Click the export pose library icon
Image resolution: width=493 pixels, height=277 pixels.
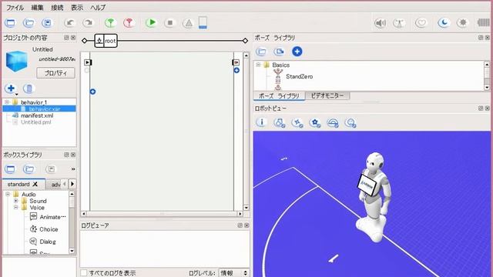coord(279,52)
